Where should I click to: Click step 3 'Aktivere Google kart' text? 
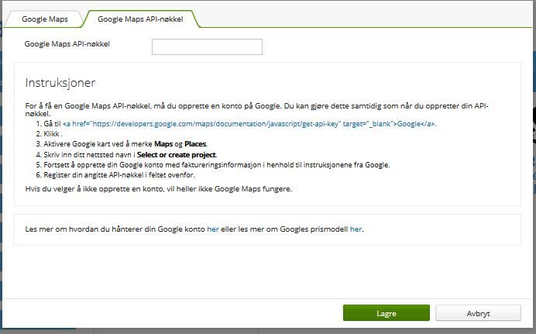coord(125,144)
